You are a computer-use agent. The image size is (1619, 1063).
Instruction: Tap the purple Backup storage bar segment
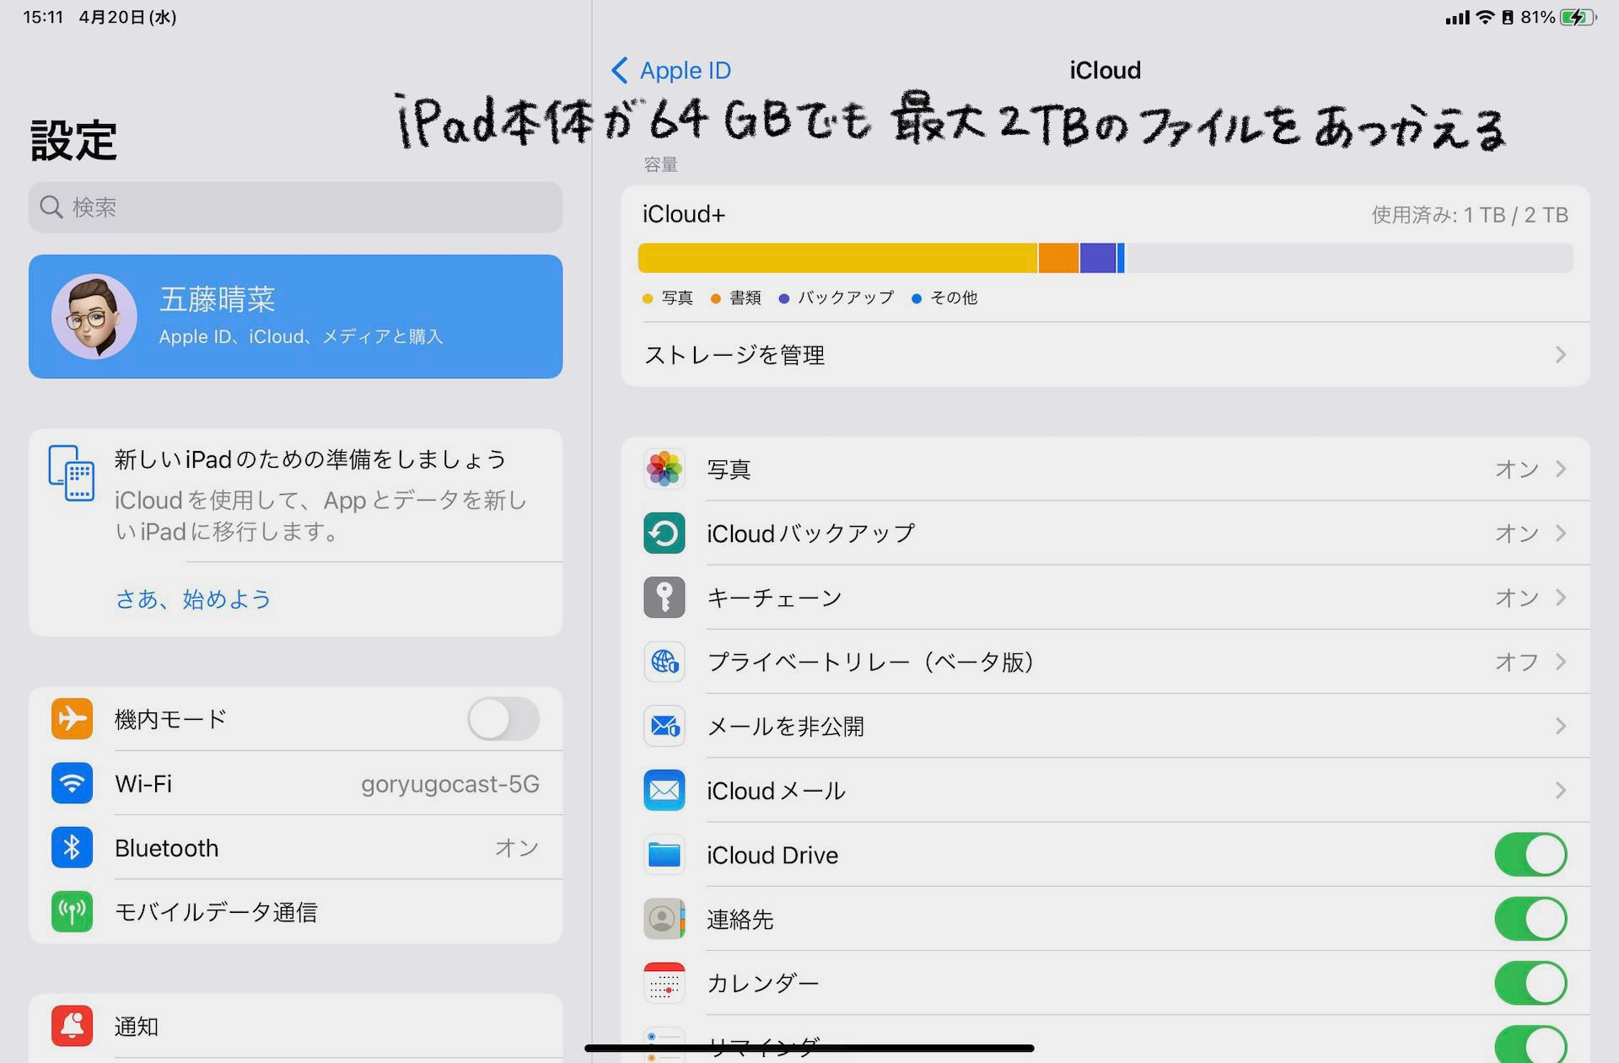[x=1098, y=258]
